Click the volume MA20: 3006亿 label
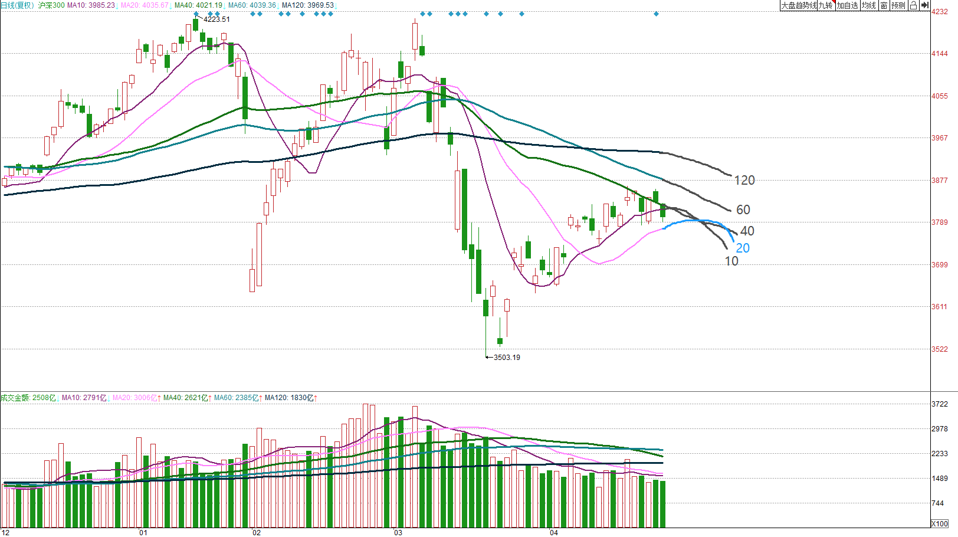This screenshot has height=537, width=958. point(135,398)
